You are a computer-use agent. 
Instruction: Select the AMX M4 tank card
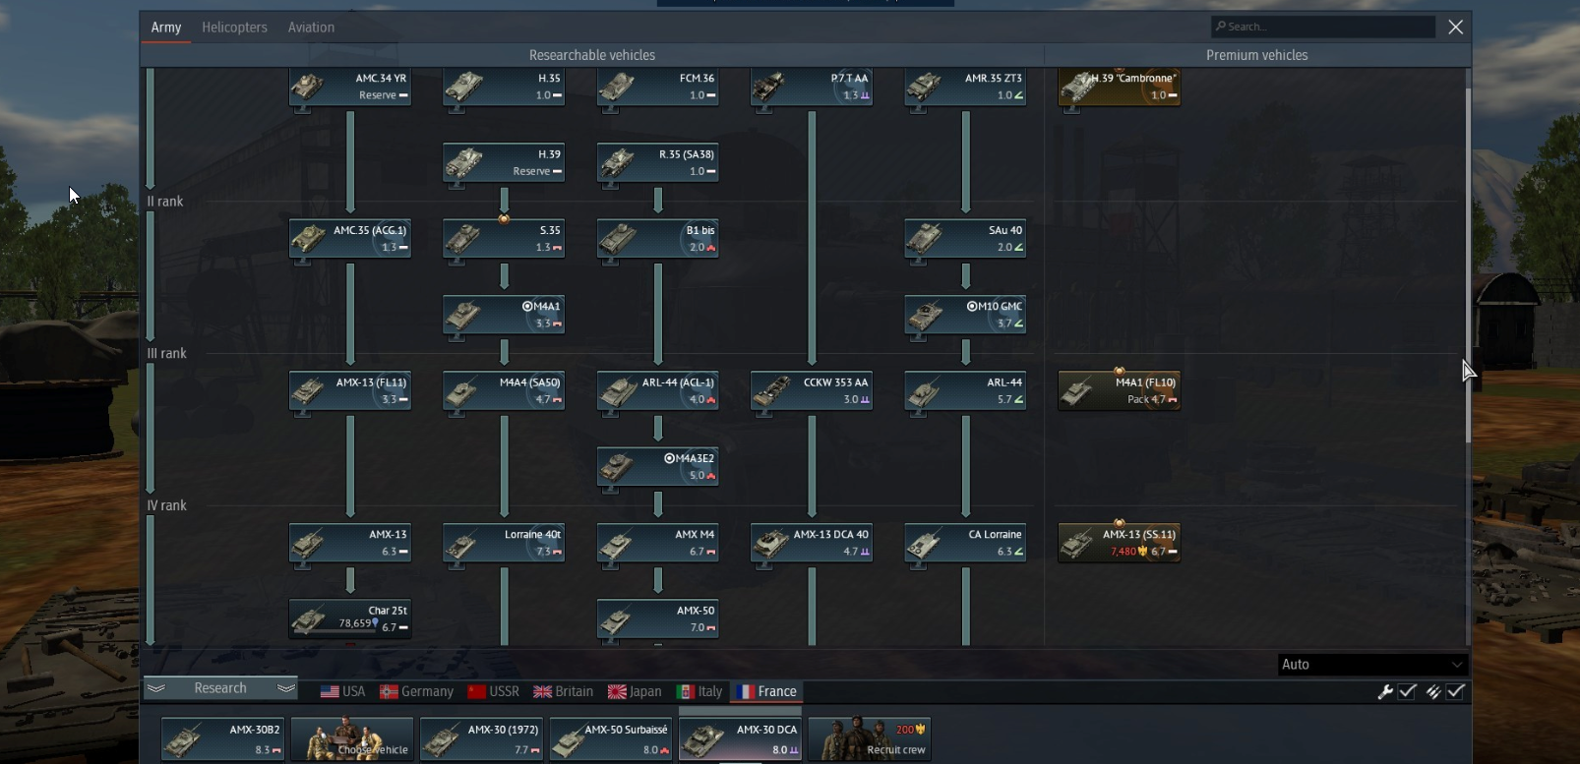click(658, 543)
